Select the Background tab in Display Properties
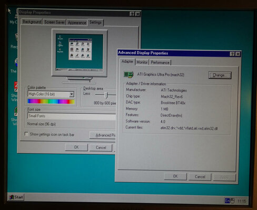257x210 pixels. (32, 22)
